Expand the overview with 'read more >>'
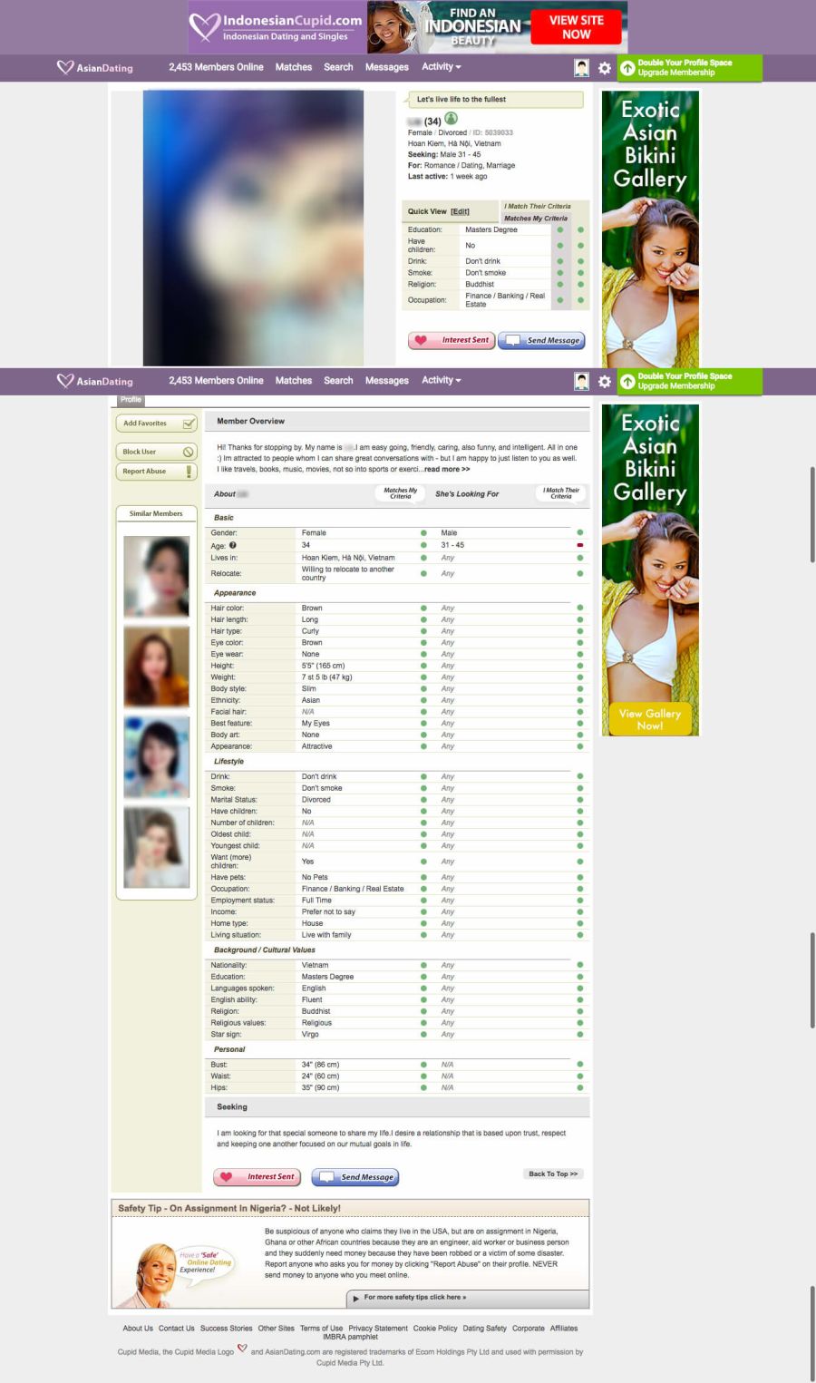Viewport: 816px width, 1383px height. coord(447,470)
